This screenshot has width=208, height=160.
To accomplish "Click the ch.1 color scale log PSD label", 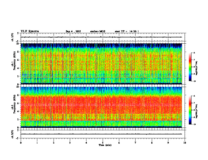I will coord(197,68).
